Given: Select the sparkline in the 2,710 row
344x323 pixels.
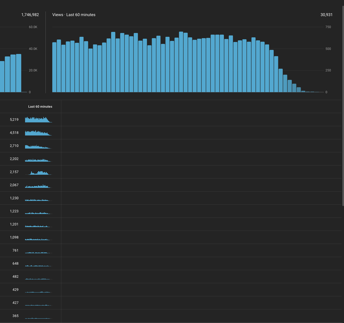Looking at the screenshot, I should (x=38, y=146).
